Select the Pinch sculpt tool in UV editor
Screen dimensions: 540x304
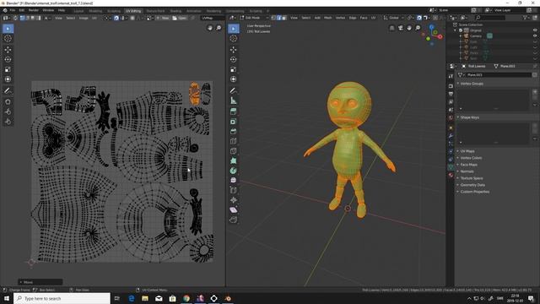8,122
